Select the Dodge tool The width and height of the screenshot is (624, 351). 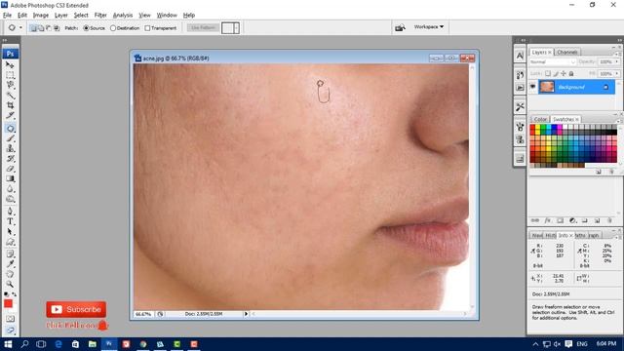[10, 199]
